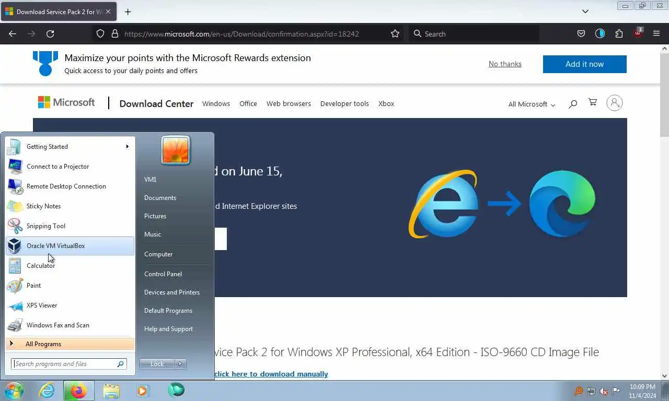
Task: Open a new tab with plus button
Action: tap(128, 11)
